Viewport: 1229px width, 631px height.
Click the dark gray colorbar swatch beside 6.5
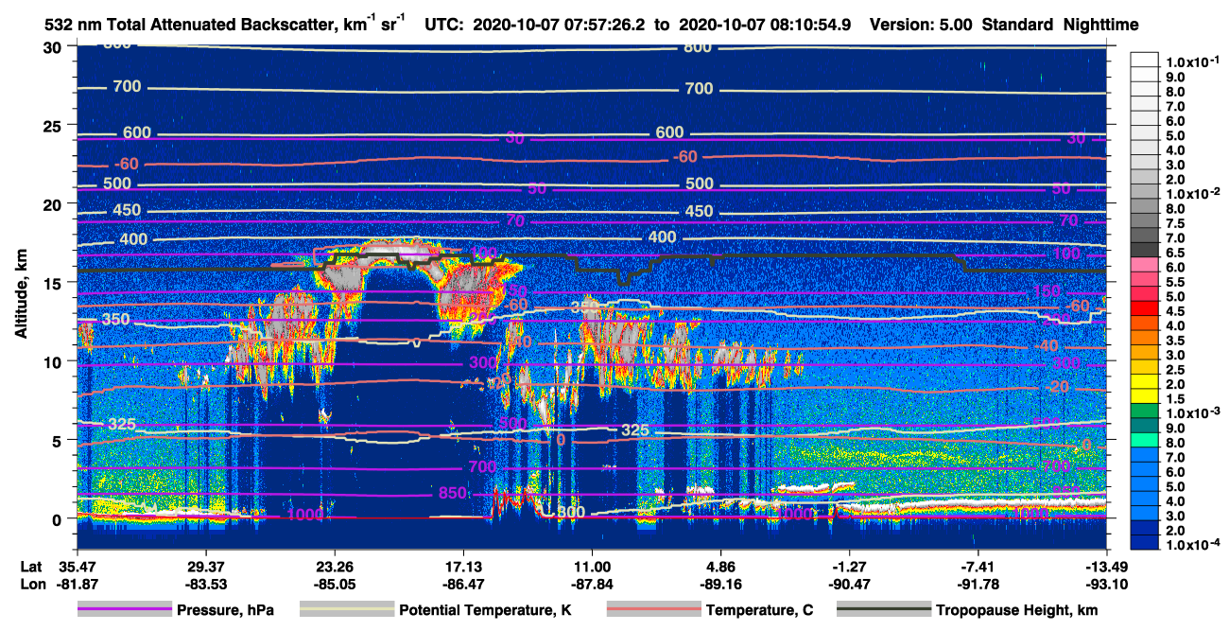pos(1145,250)
